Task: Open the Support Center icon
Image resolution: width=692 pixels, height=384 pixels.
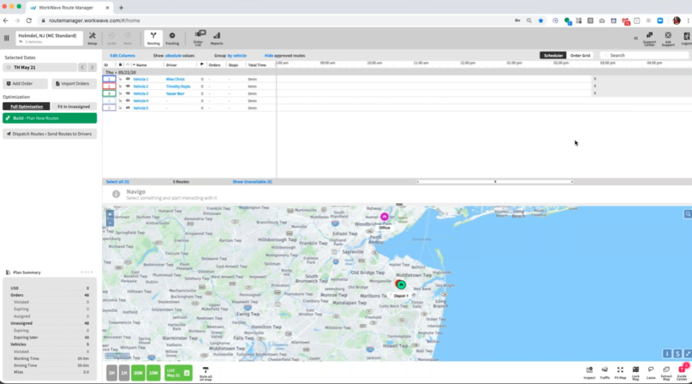Action: [649, 39]
